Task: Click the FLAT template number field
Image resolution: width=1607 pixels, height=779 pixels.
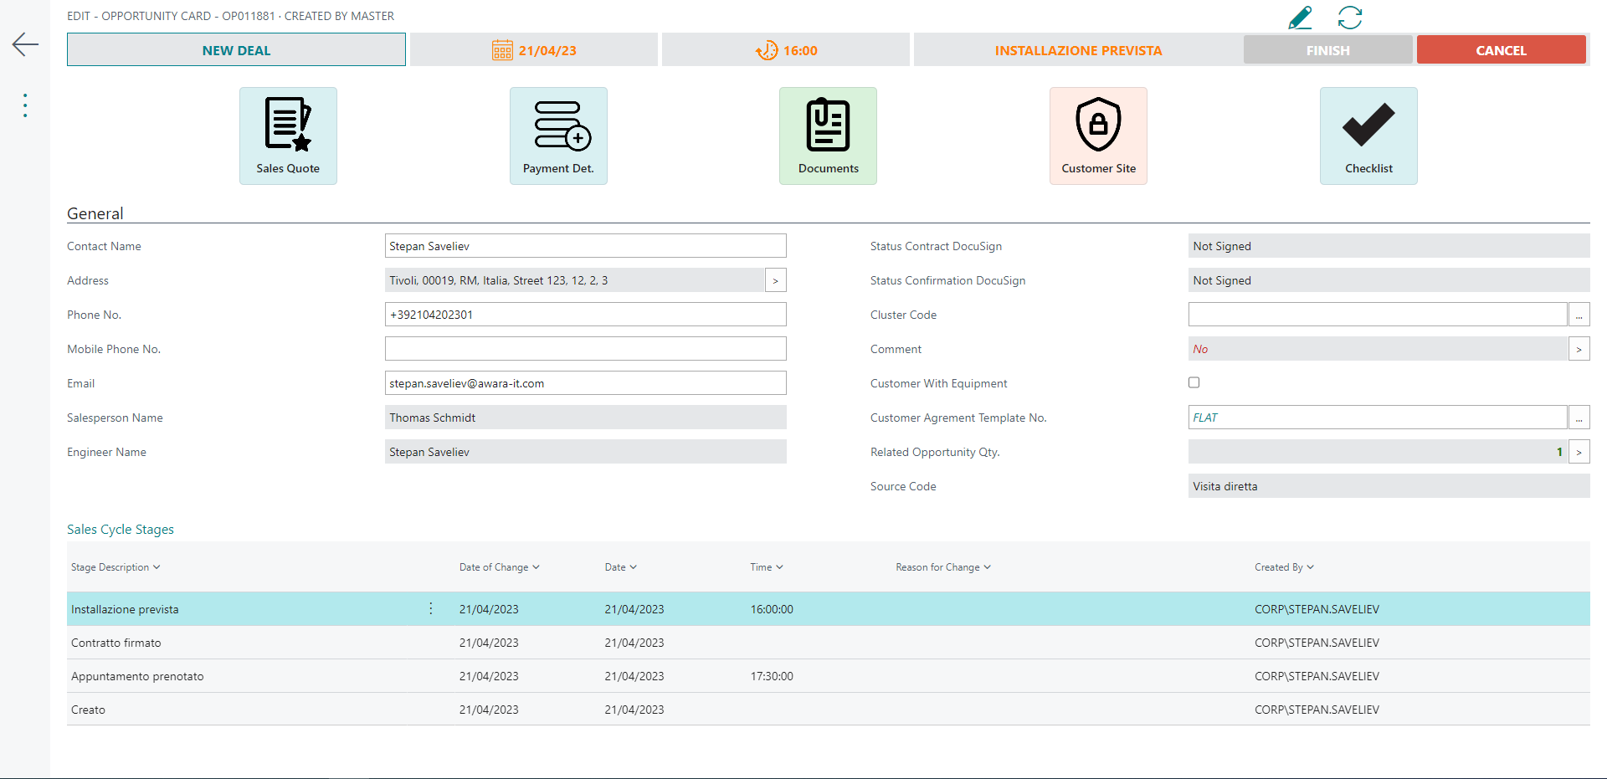Action: [x=1378, y=418]
